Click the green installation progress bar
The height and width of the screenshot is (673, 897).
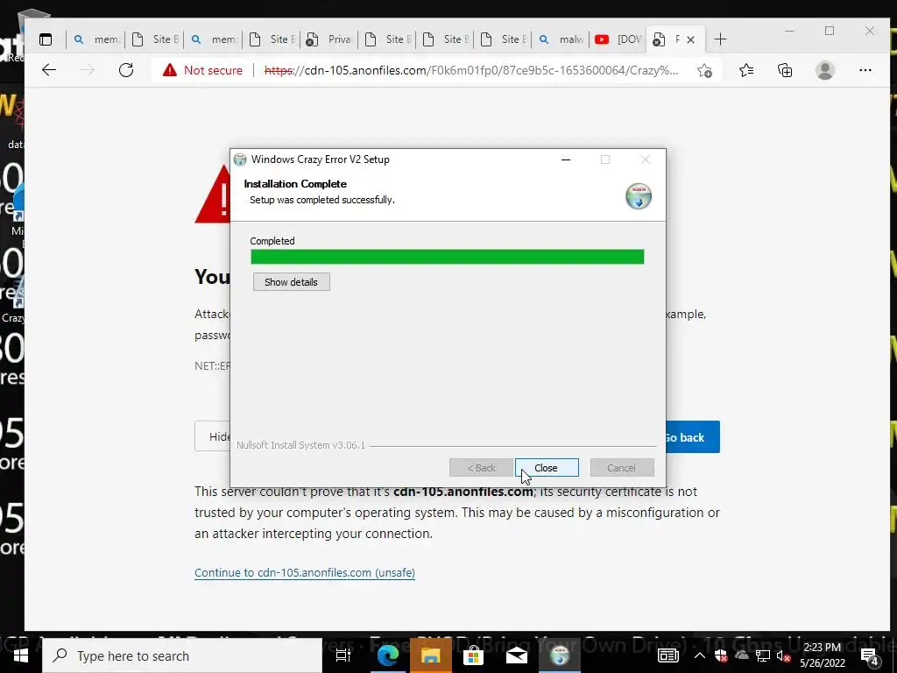pos(448,257)
